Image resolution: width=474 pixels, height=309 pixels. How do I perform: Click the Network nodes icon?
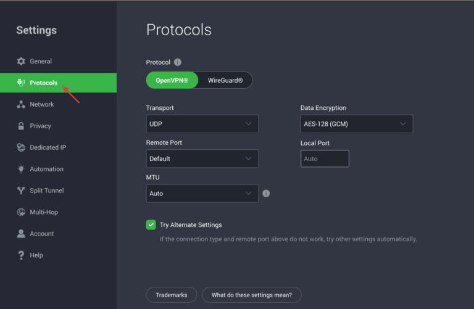(x=21, y=104)
